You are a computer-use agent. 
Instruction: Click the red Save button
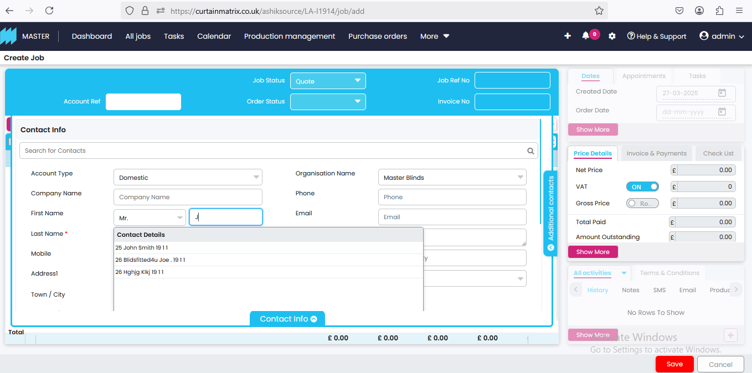point(674,364)
